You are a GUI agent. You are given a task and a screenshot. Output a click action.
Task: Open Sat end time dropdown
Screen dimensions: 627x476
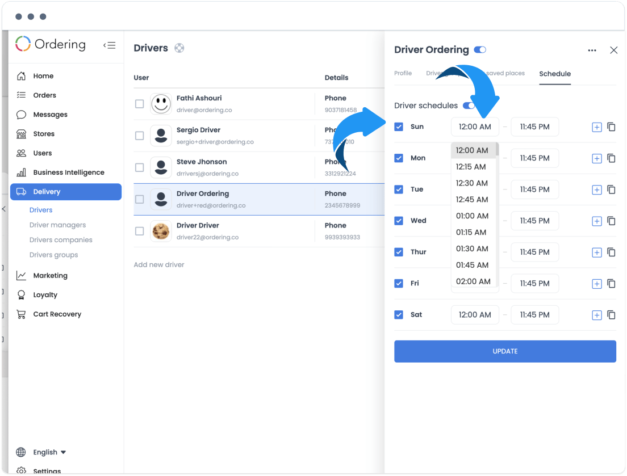click(535, 315)
